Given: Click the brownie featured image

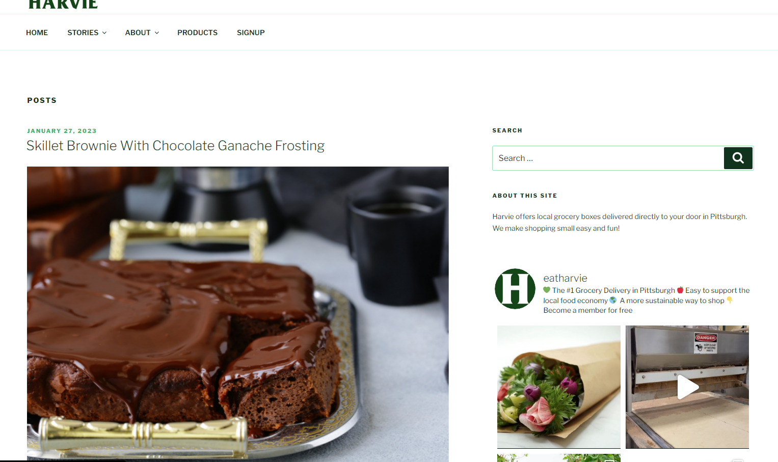Looking at the screenshot, I should [238, 314].
